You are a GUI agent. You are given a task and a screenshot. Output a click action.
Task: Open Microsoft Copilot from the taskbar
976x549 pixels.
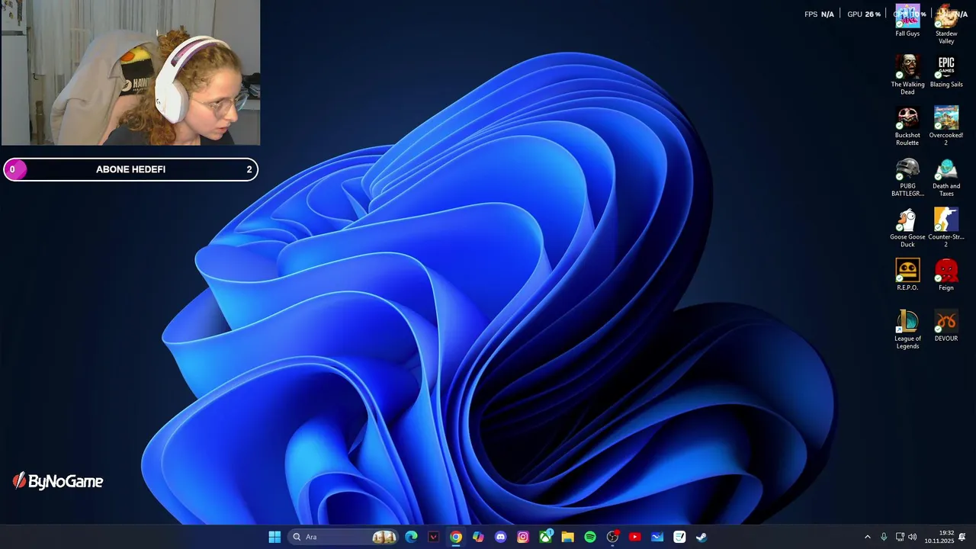coord(478,537)
